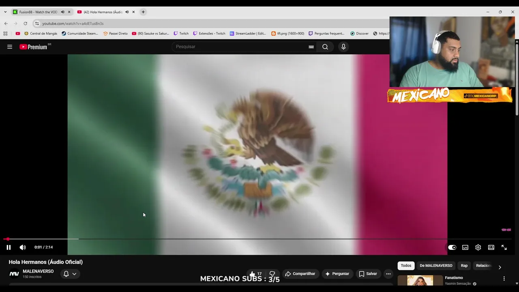
Task: Toggle the autoplay switch
Action: point(452,247)
